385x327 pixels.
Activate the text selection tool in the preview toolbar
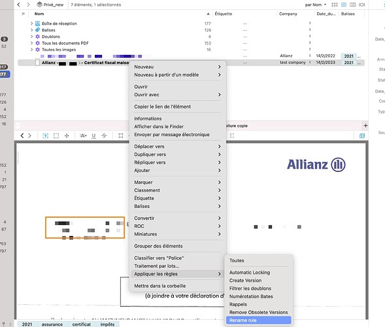coord(45,135)
